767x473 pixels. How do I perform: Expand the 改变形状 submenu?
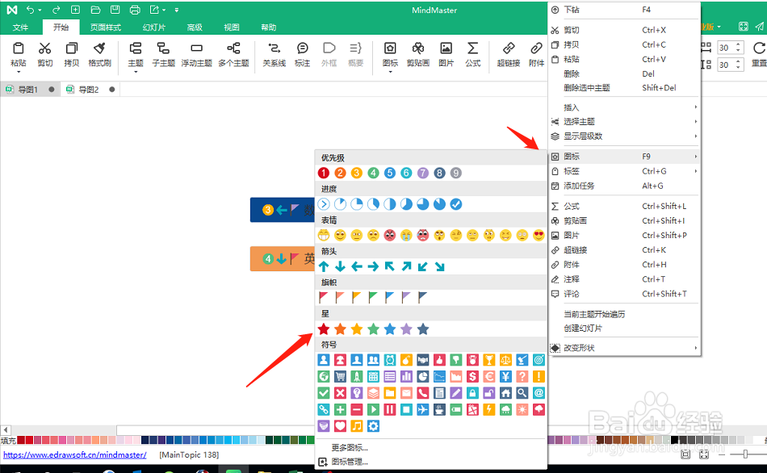point(623,348)
